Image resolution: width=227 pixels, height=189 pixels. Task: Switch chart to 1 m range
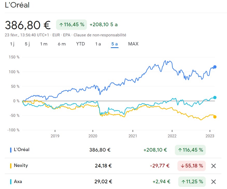click(44, 44)
